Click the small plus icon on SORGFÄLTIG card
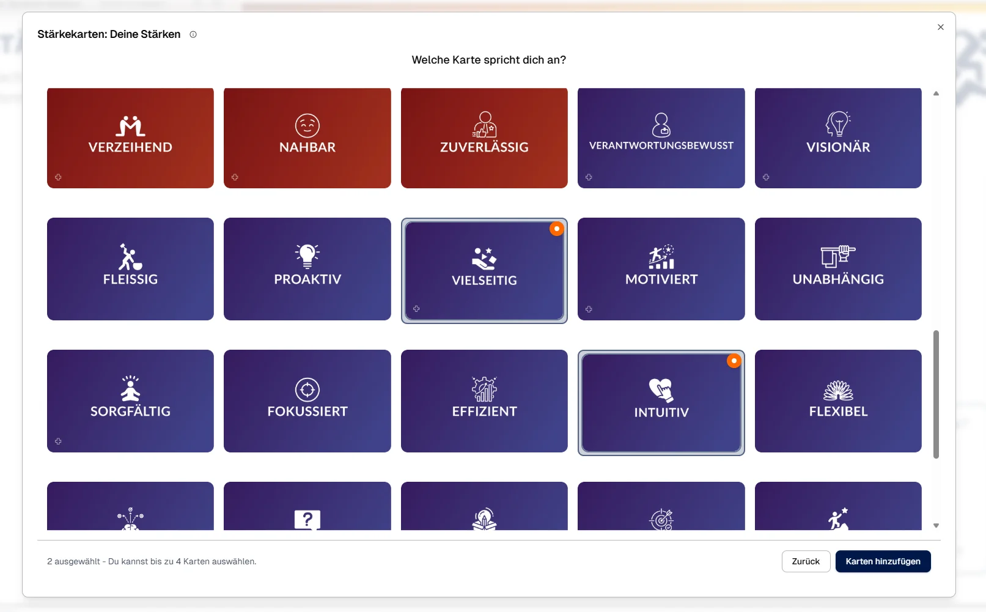The image size is (986, 612). pyautogui.click(x=58, y=441)
